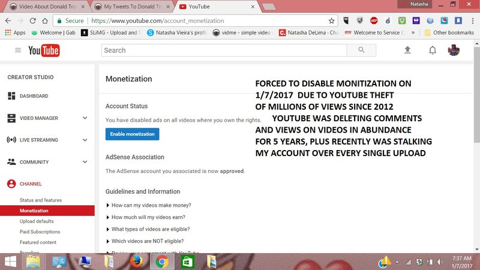Viewport: 480px width, 270px height.
Task: Open 'vidme - simple video' bookmark
Action: (242, 32)
